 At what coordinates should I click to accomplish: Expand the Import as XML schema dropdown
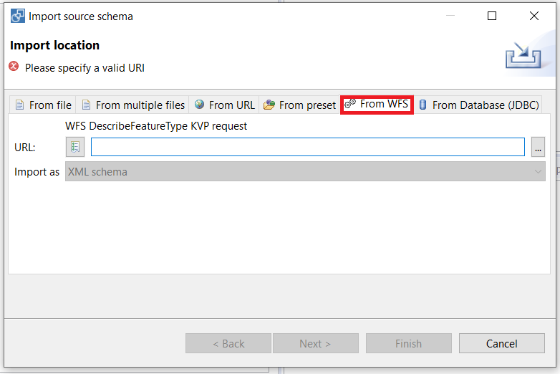pyautogui.click(x=305, y=171)
